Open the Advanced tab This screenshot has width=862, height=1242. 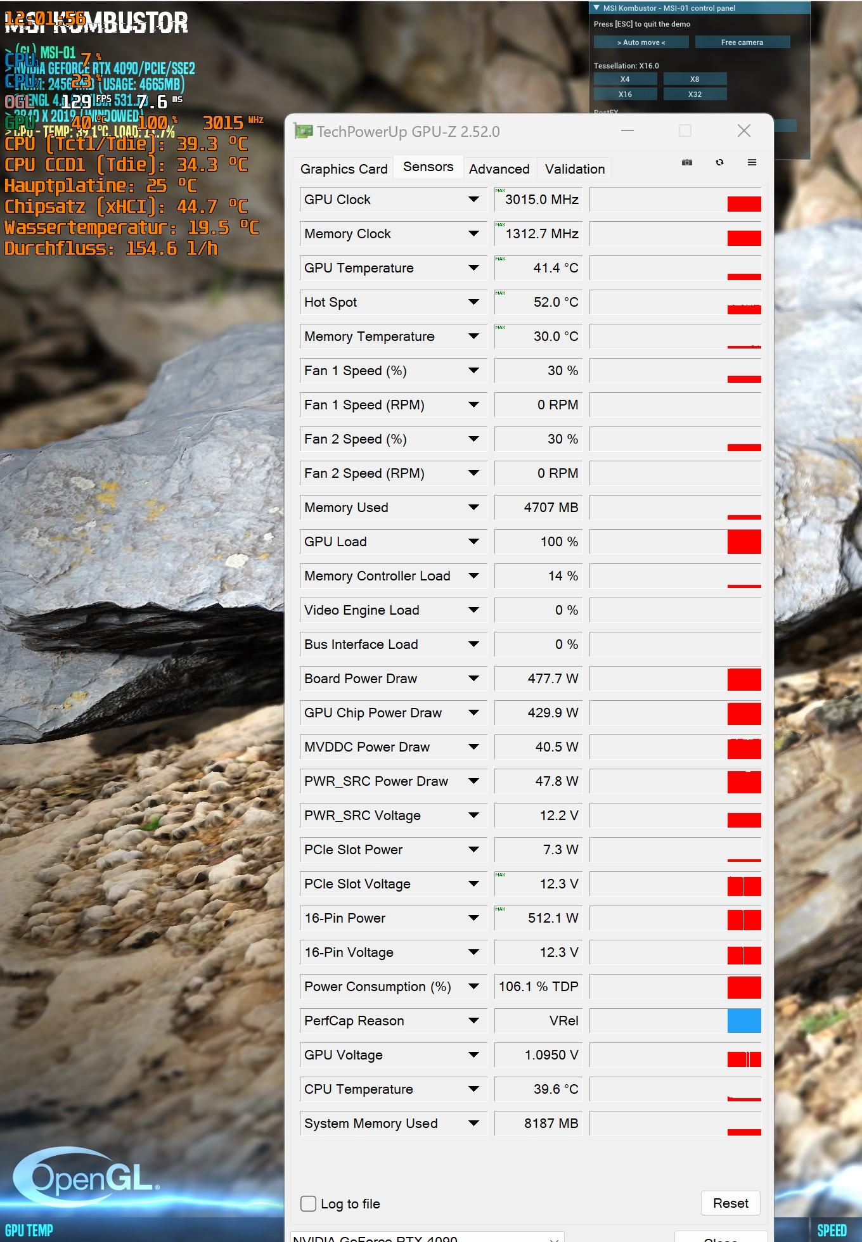coord(499,169)
